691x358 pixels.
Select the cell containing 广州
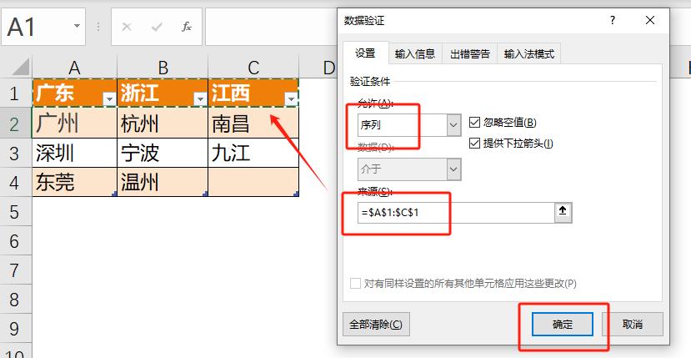(74, 123)
